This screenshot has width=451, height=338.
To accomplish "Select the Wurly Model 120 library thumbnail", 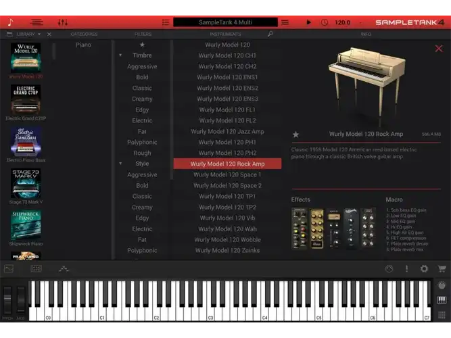I will (26, 58).
